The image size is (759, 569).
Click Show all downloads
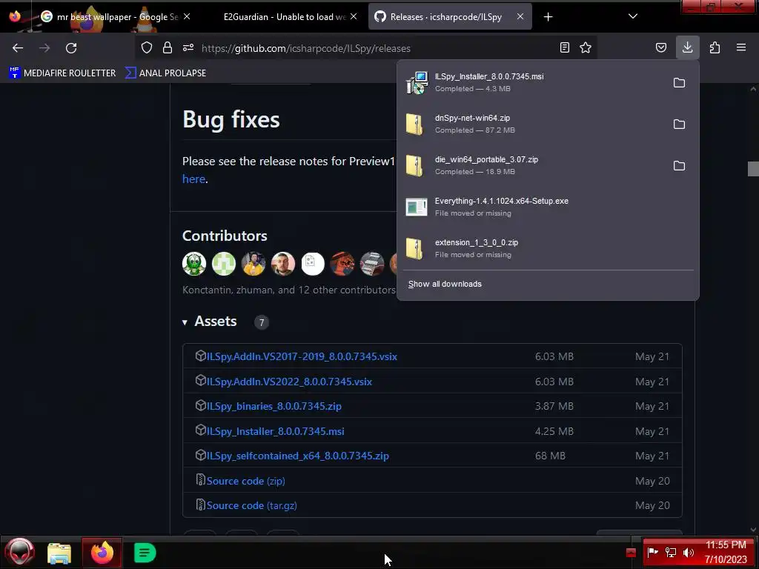pyautogui.click(x=445, y=284)
